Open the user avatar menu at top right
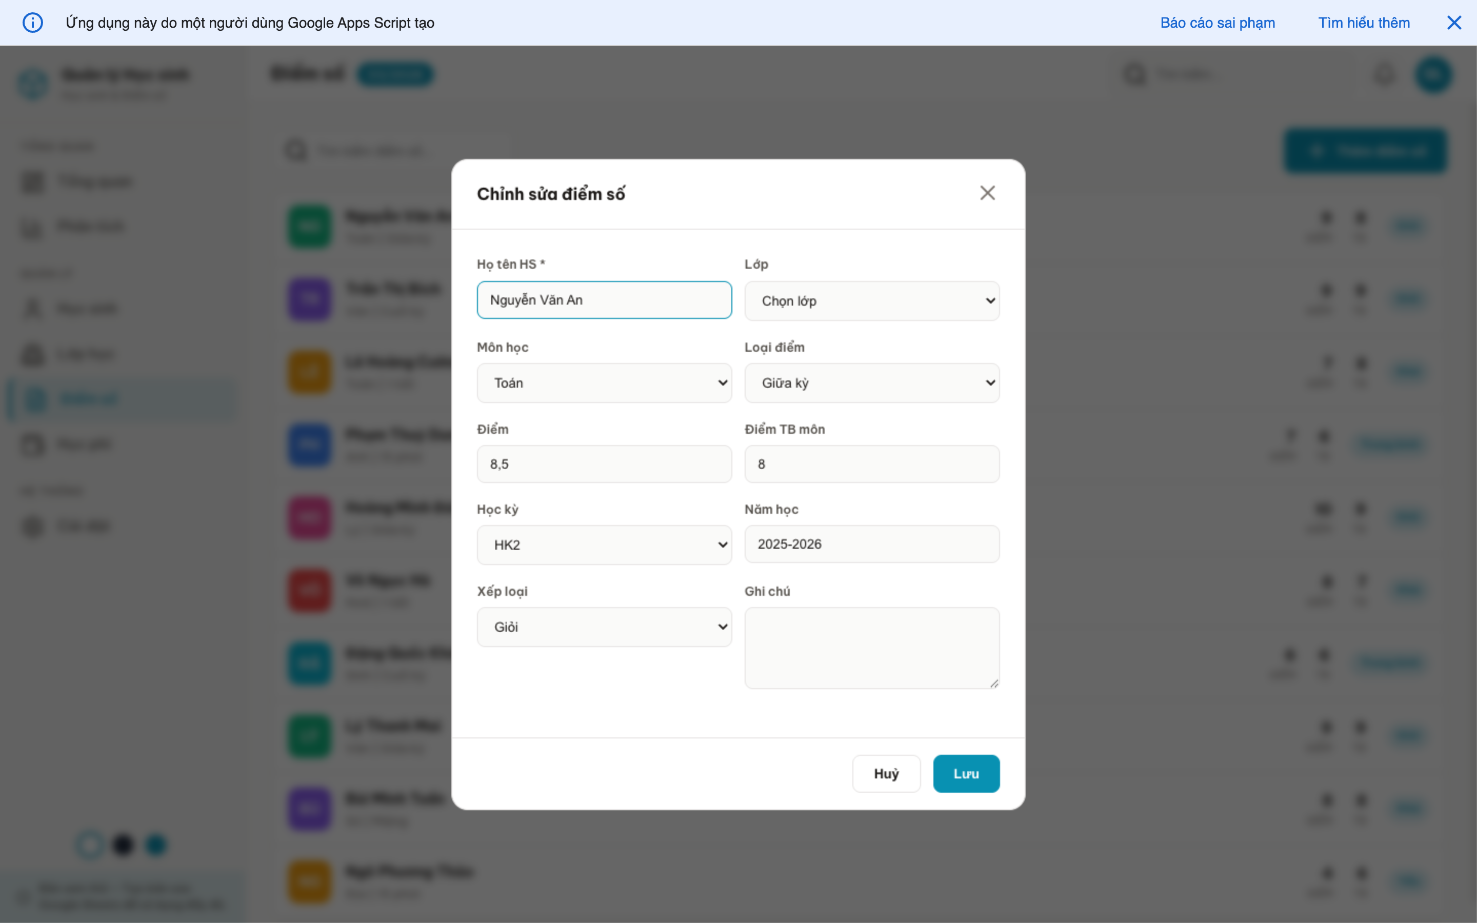 point(1434,74)
